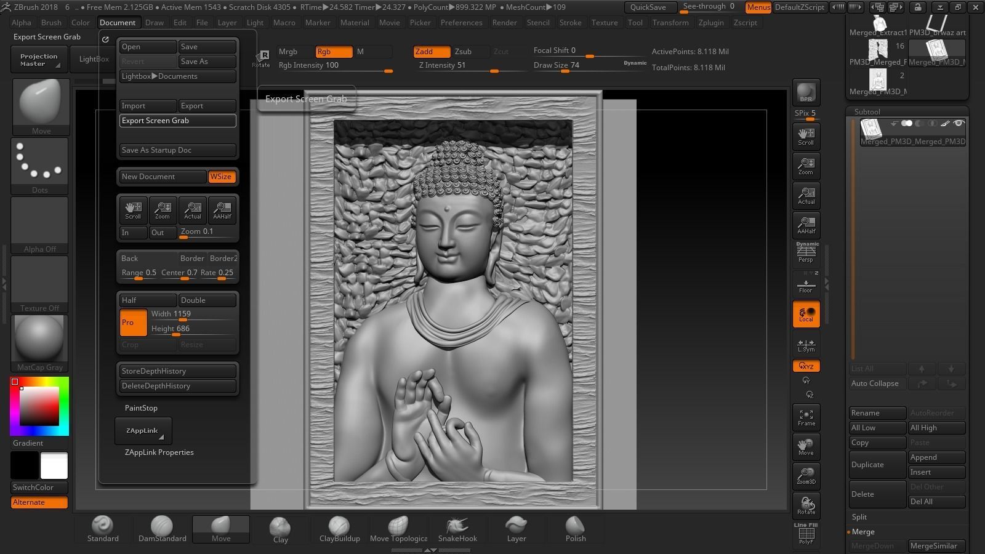
Task: Click Export Screen Grab button
Action: (178, 121)
